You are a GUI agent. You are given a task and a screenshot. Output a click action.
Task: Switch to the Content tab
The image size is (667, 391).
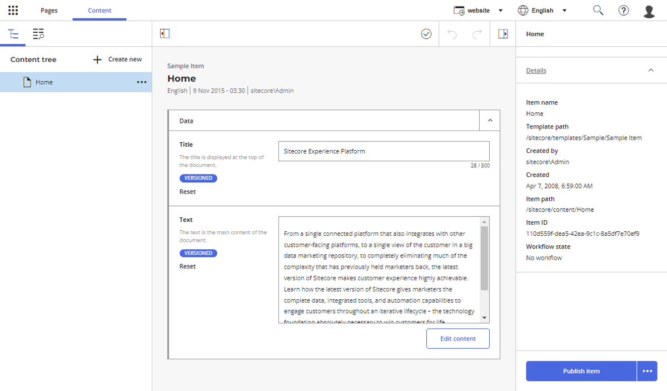[x=99, y=11]
